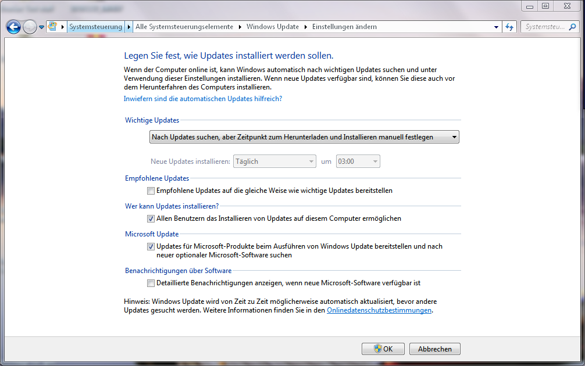Maximize the window

point(545,6)
